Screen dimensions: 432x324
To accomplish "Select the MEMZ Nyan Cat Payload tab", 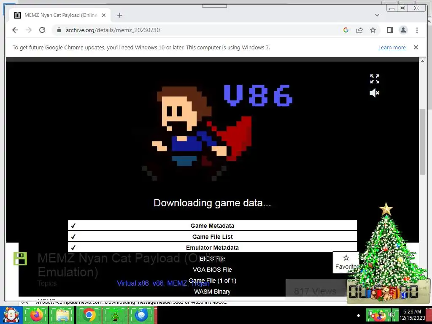I will click(x=60, y=15).
